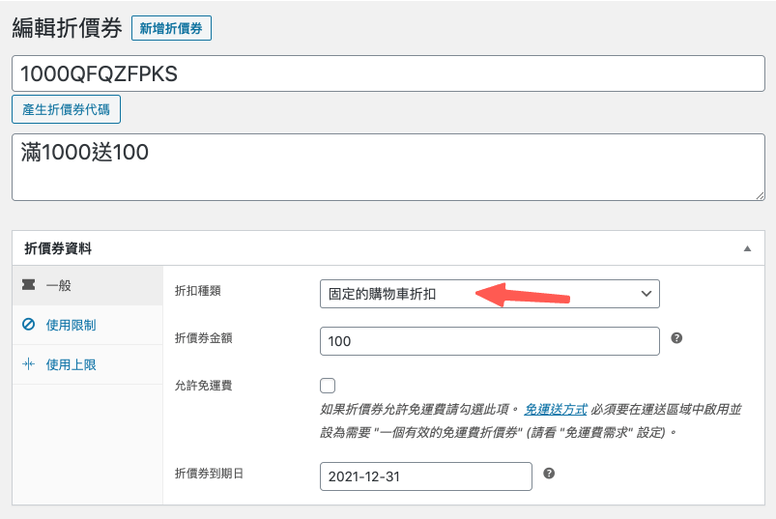The height and width of the screenshot is (519, 776).
Task: Focus the 折價券金額 input showing 100
Action: tap(488, 341)
